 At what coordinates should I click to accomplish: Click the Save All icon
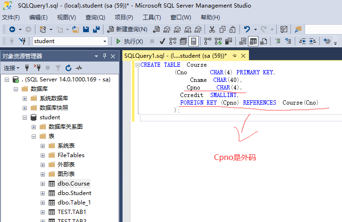pos(96,29)
